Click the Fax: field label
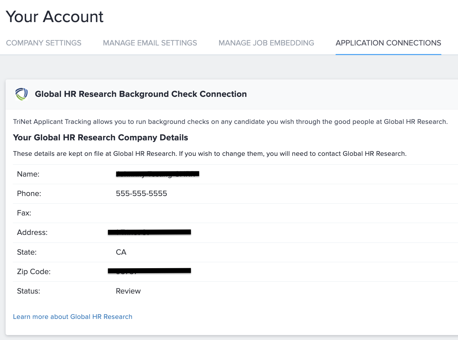458x340 pixels. click(24, 213)
